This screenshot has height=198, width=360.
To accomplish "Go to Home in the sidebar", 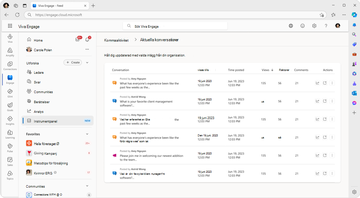I will [38, 40].
